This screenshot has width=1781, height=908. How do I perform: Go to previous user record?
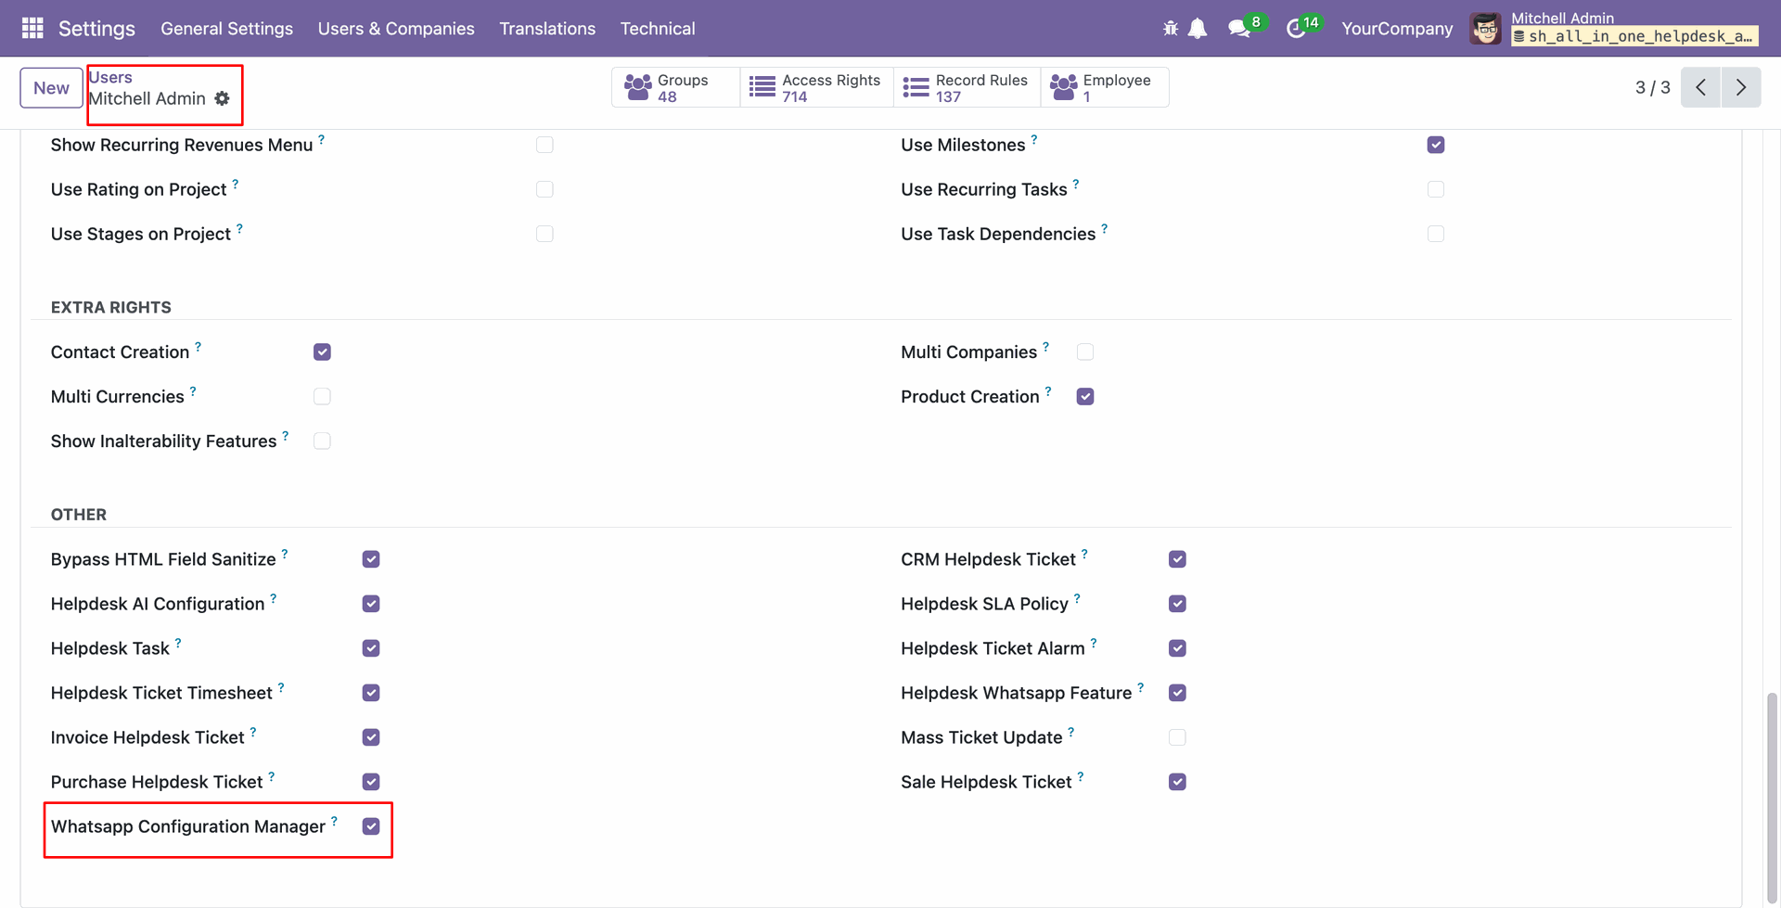click(x=1700, y=87)
